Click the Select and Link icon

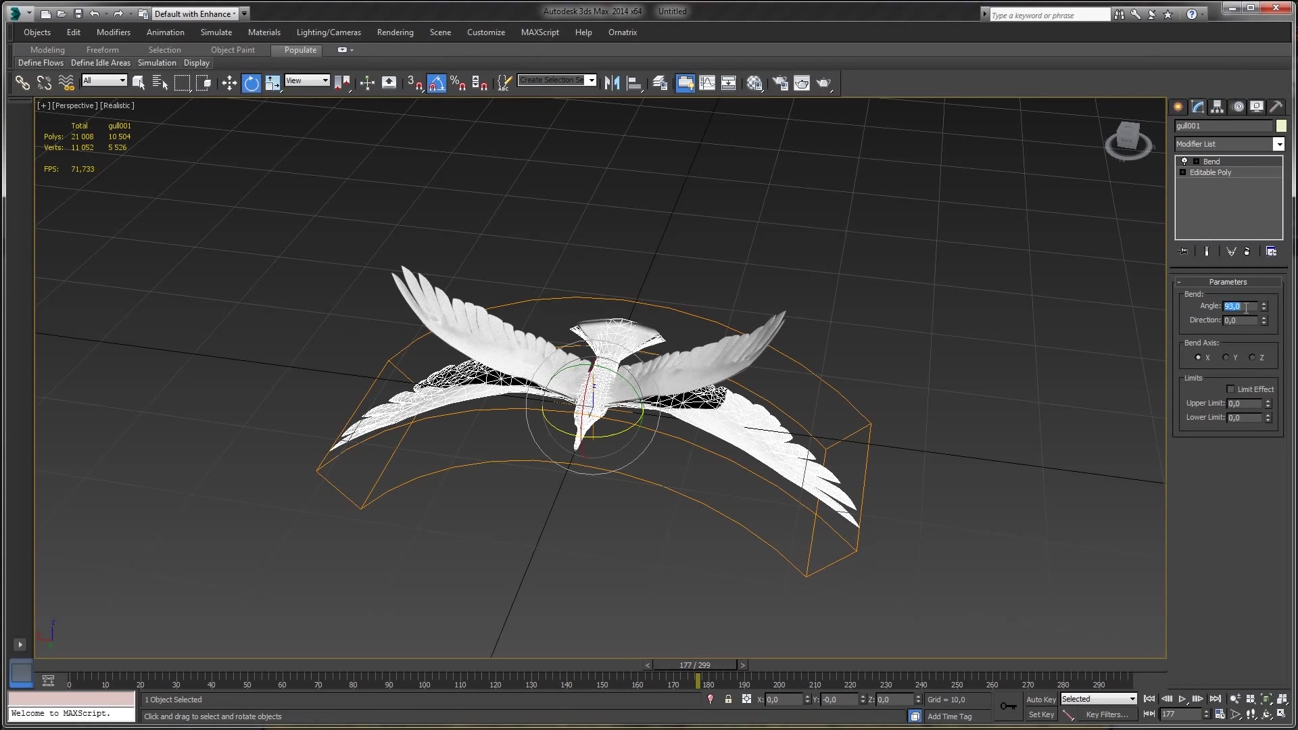point(22,83)
